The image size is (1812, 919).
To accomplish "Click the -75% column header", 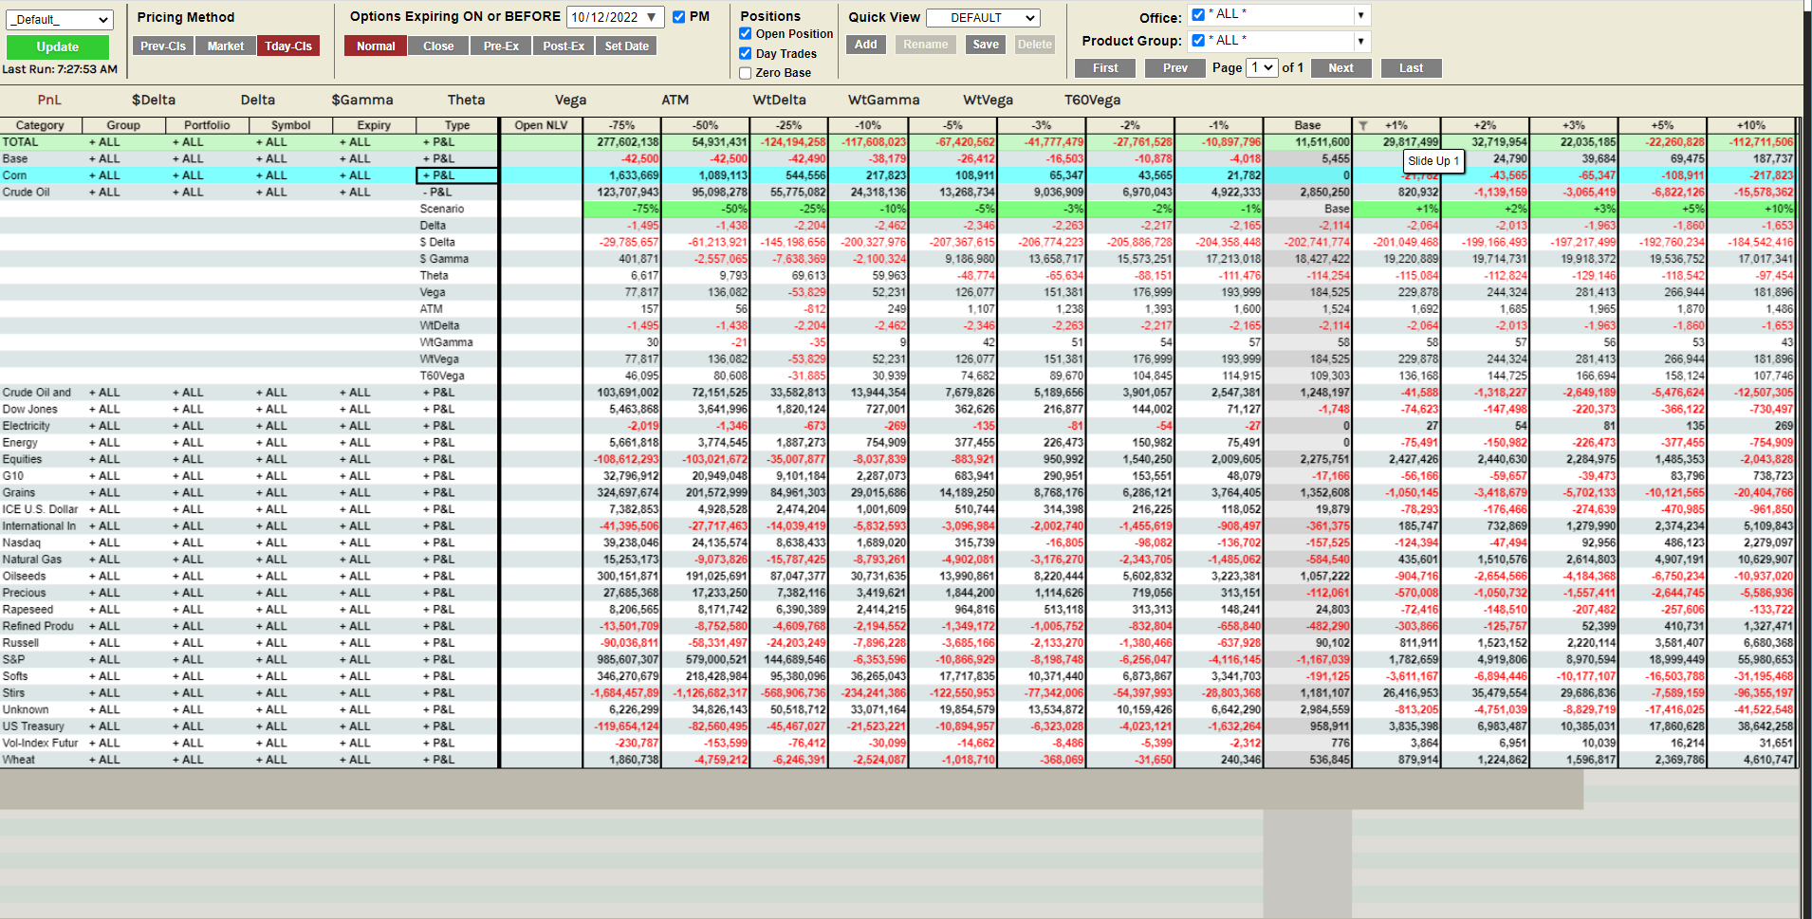I will (x=621, y=125).
